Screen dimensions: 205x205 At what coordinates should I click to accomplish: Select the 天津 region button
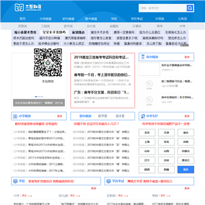[x=166, y=133]
